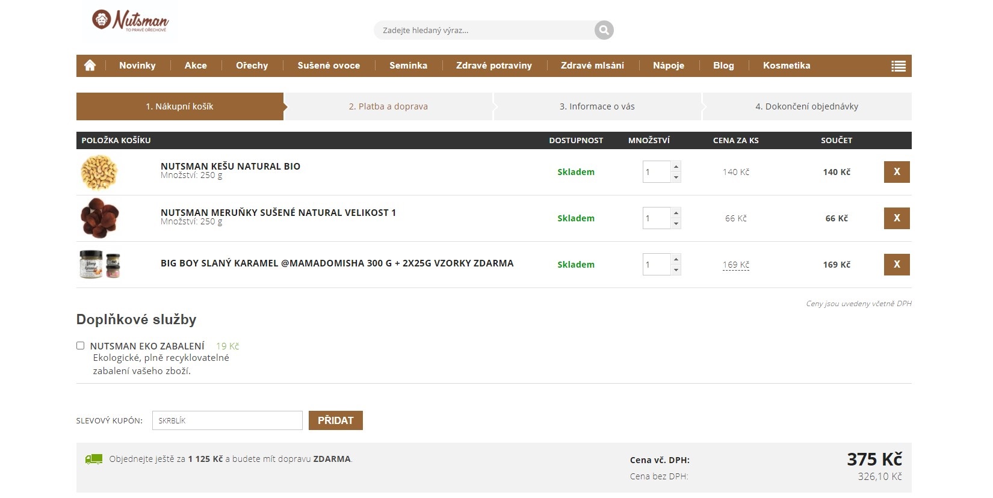Click the 169 Kč underlined unit price

pyautogui.click(x=736, y=265)
